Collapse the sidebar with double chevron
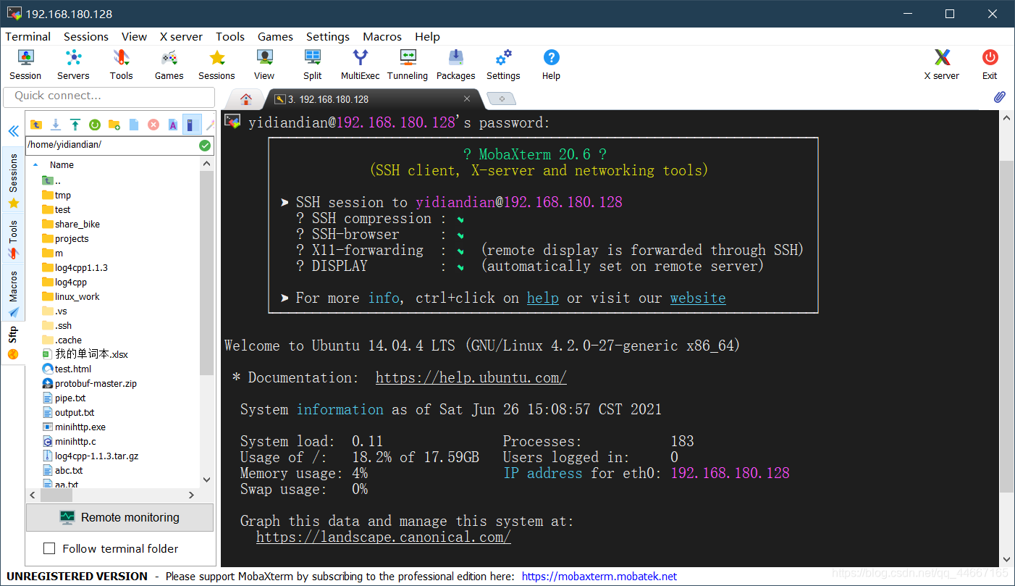1015x586 pixels. (x=13, y=131)
